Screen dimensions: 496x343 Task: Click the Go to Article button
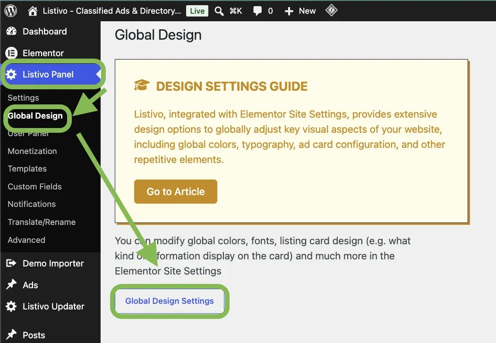176,191
